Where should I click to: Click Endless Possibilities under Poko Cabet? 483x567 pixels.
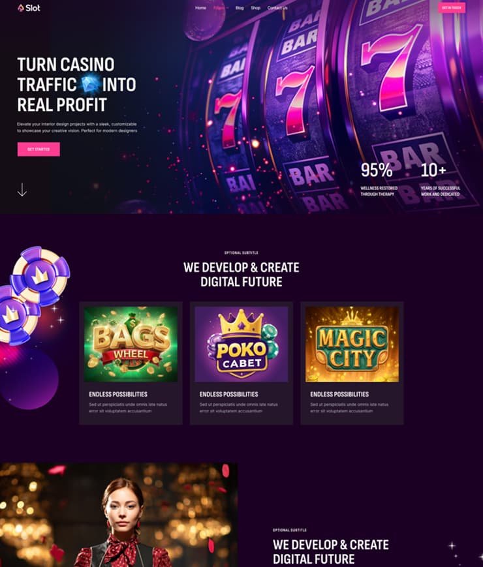[228, 394]
